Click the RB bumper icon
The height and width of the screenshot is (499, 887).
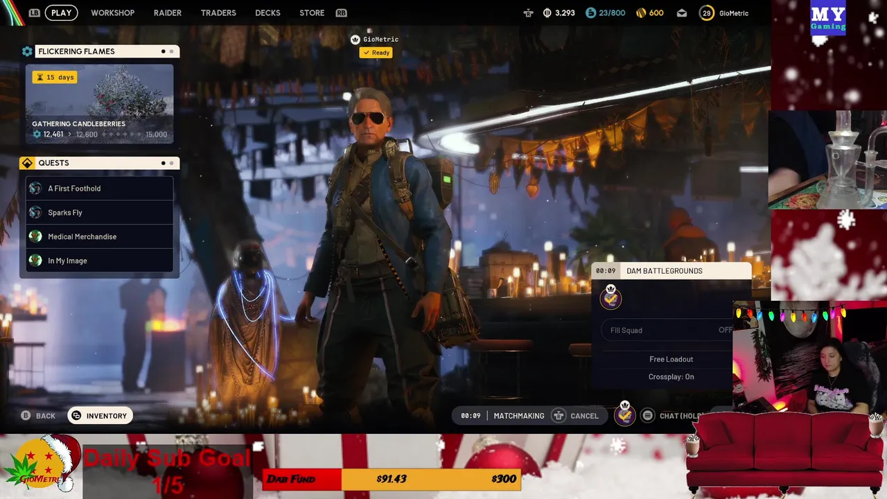click(341, 12)
